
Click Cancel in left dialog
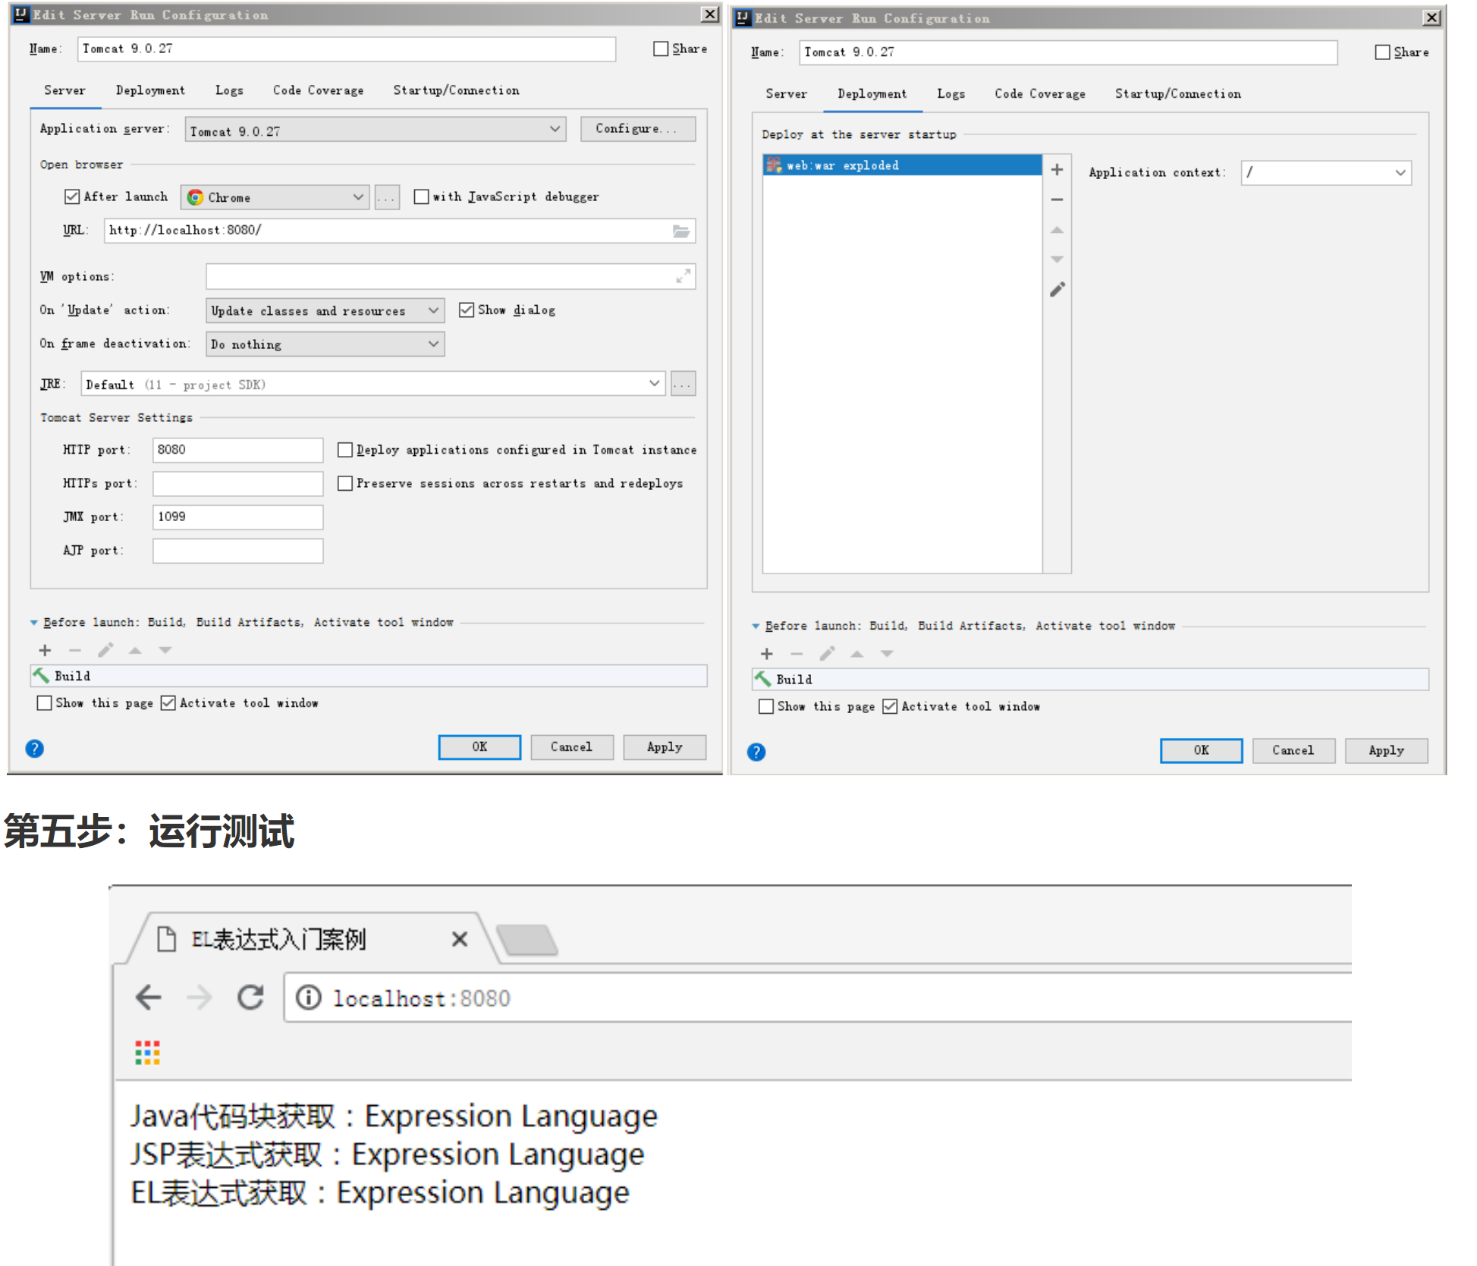tap(572, 747)
